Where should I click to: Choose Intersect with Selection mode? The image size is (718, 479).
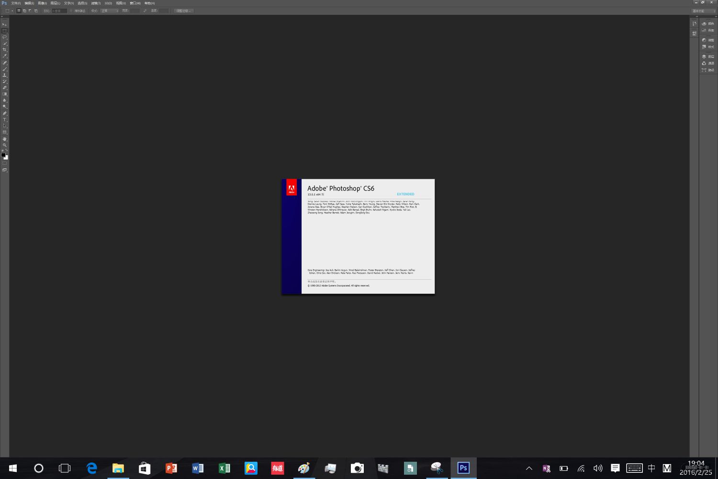pyautogui.click(x=35, y=11)
